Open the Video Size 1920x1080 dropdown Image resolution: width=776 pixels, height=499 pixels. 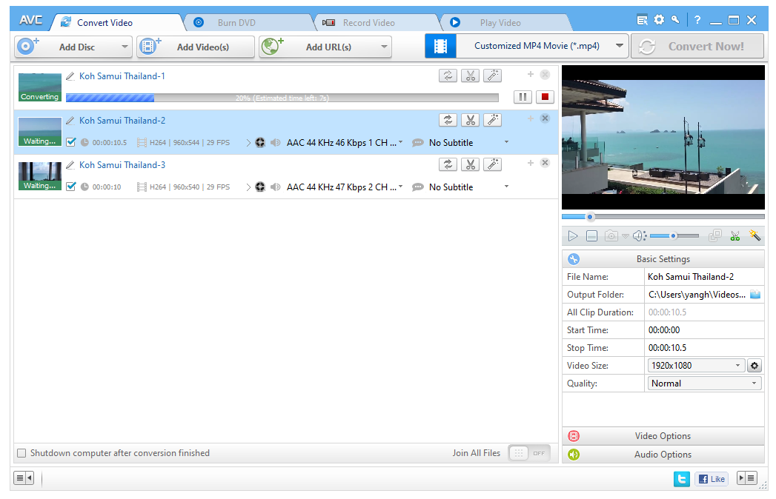coord(695,366)
